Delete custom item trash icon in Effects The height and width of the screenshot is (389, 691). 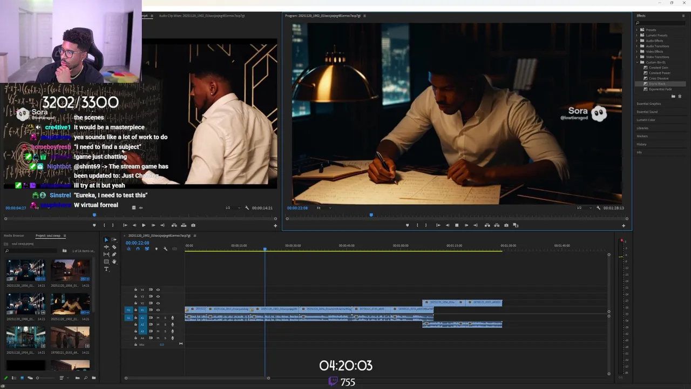tap(680, 96)
